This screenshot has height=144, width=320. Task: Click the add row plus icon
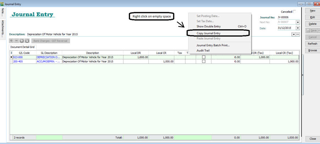[x=11, y=41]
